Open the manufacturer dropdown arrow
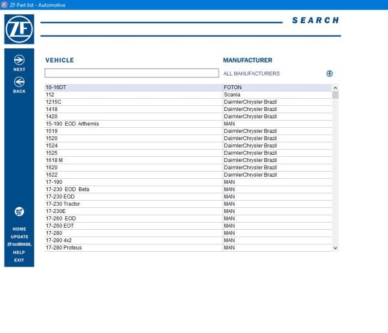Viewport: 388px width, 333px height. pyautogui.click(x=329, y=74)
